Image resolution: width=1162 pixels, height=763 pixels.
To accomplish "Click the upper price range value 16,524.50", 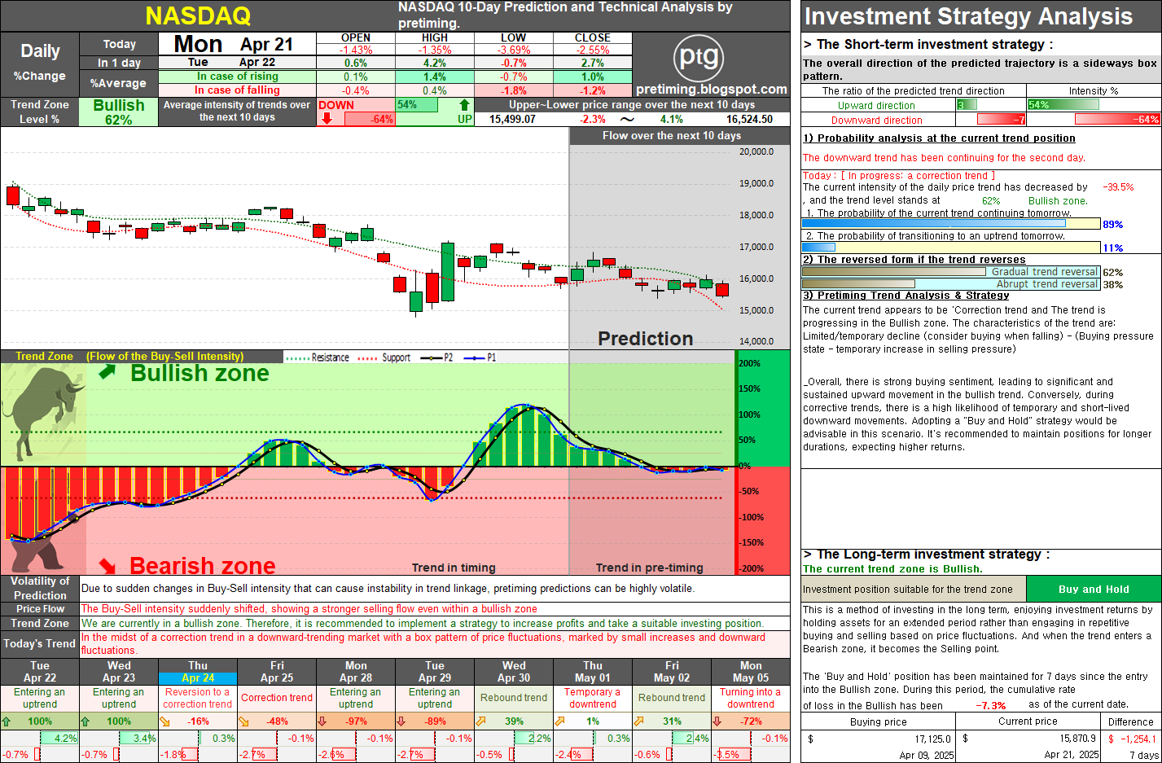I will coord(749,119).
